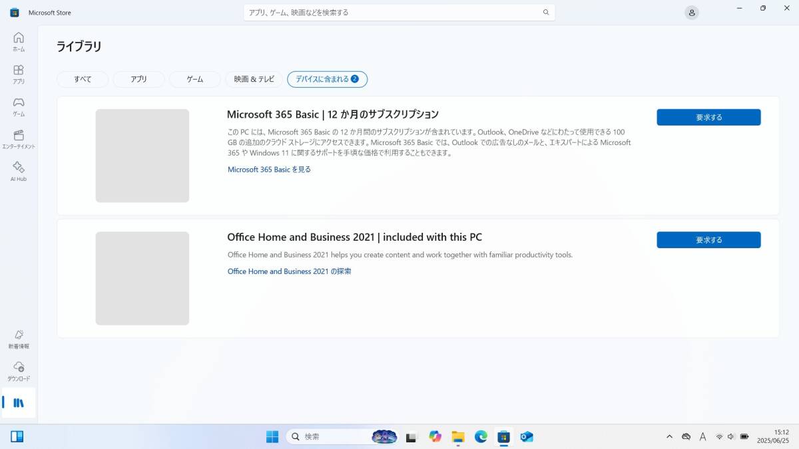
Task: Select the デバイスに含まれる filter tab
Action: click(327, 79)
